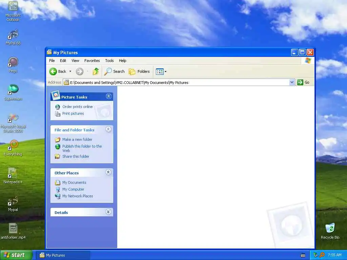
Task: Select the Pego desktop shortcut
Action: [x=13, y=65]
